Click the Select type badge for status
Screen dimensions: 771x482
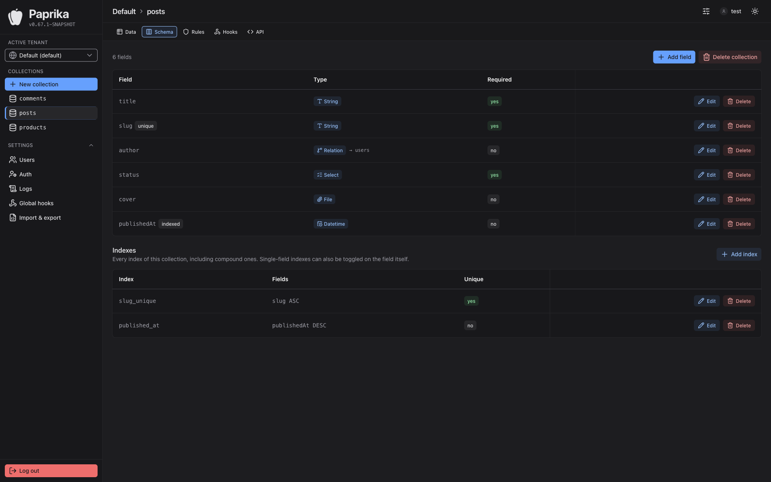point(328,175)
